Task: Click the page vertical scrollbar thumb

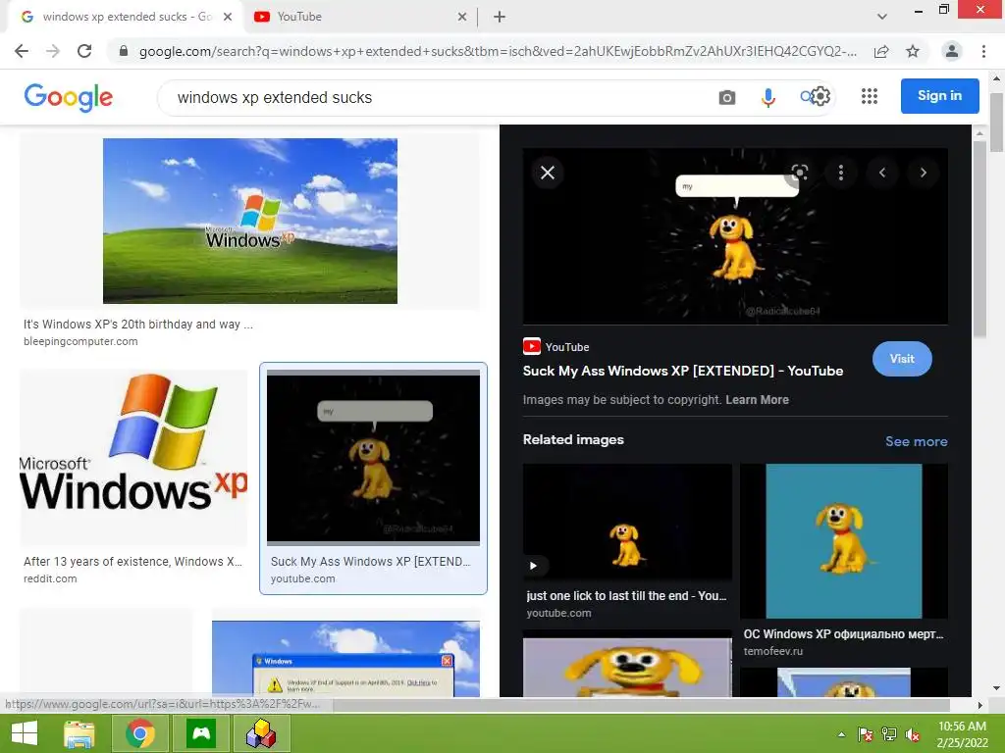Action: (x=996, y=123)
